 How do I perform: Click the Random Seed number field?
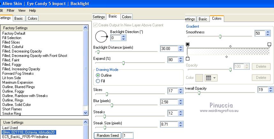128,136
